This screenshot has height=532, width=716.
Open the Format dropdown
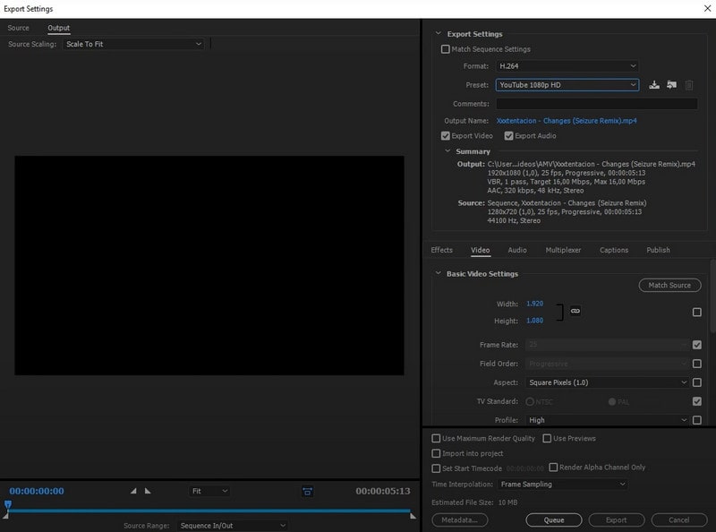[x=565, y=65]
